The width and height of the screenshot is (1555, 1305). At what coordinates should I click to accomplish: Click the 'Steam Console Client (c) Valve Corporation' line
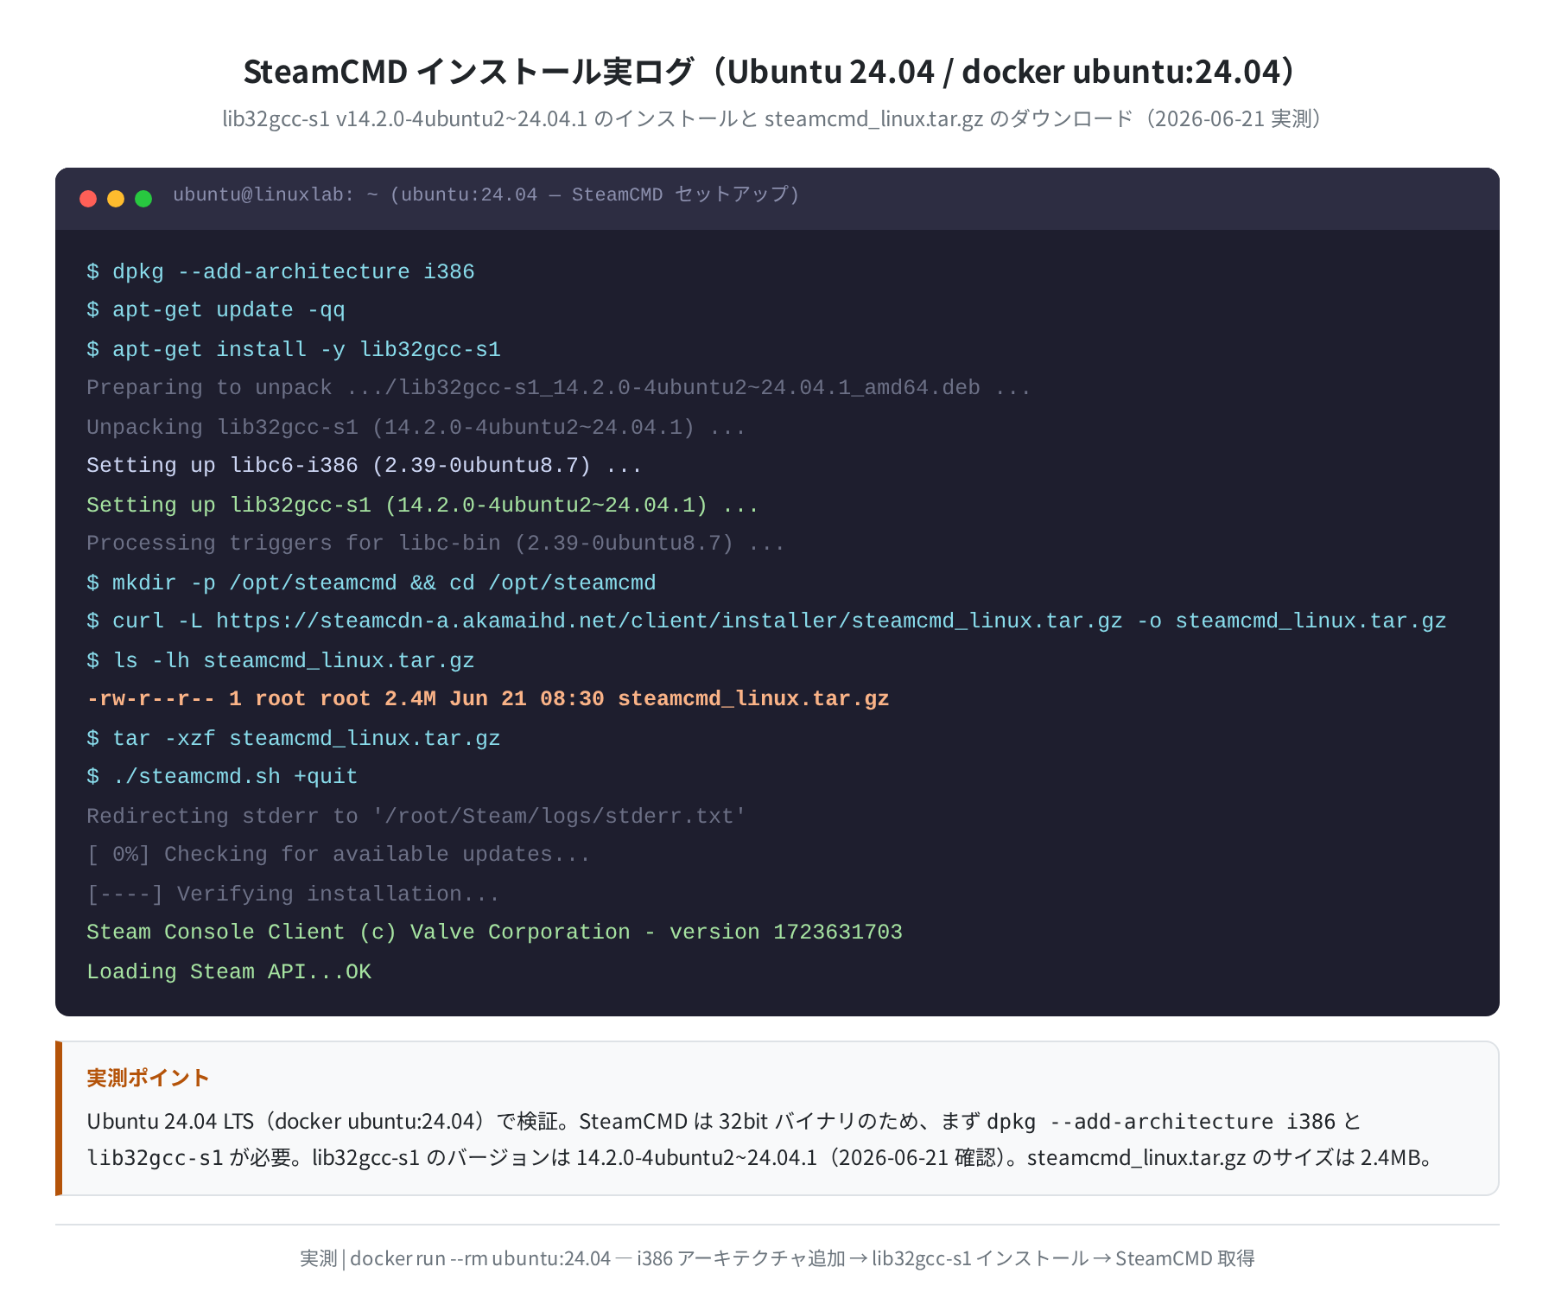tap(494, 933)
